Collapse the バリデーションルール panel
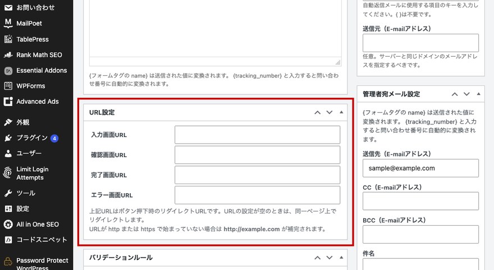Screen dimensions: 494x270 pos(341,258)
